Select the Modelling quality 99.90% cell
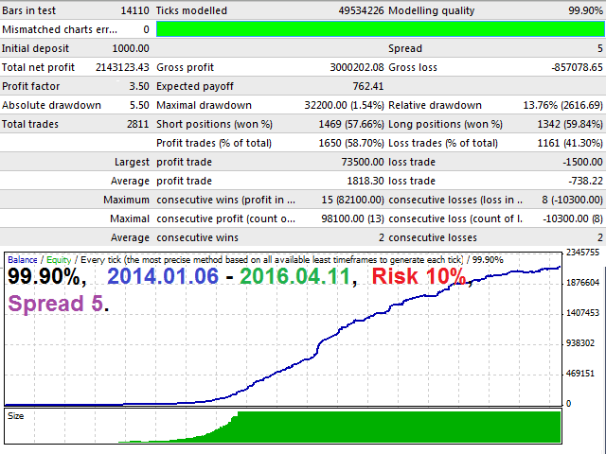This screenshot has height=454, width=606. click(x=580, y=10)
